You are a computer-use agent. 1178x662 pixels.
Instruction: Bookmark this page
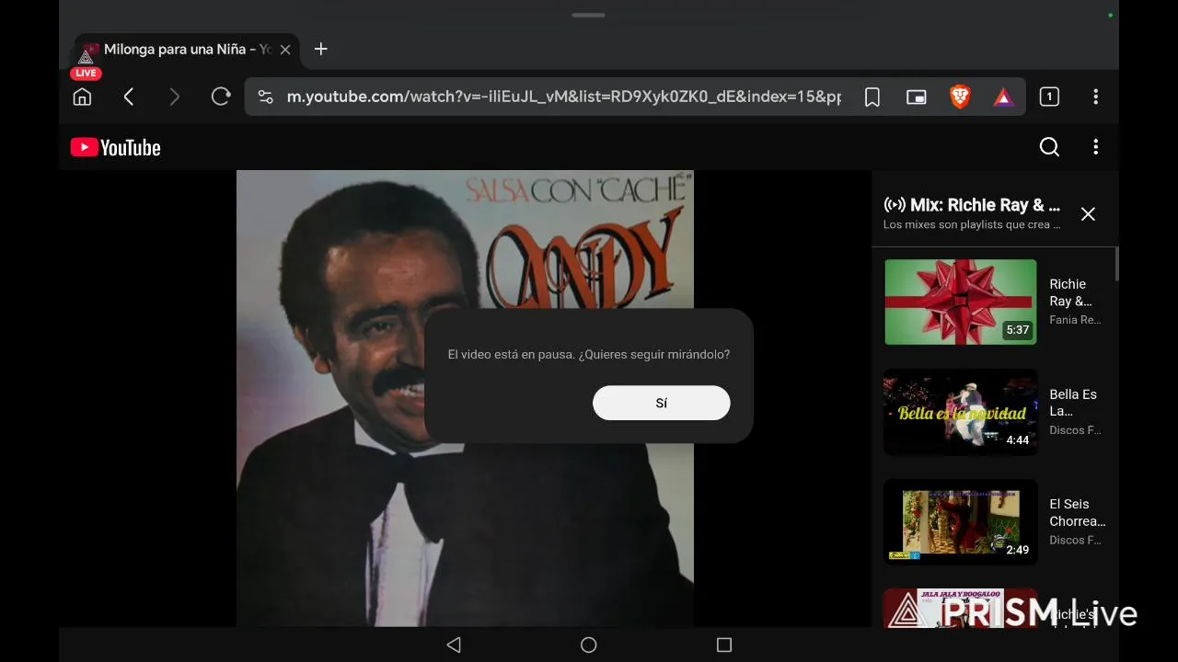(872, 97)
